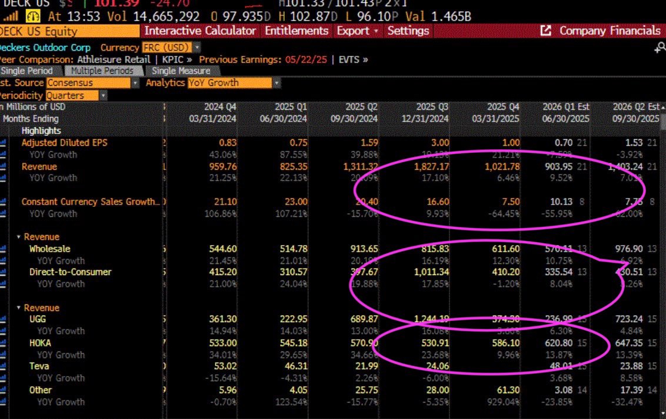Open the Entitlements menu item
The width and height of the screenshot is (666, 419).
pyautogui.click(x=297, y=31)
